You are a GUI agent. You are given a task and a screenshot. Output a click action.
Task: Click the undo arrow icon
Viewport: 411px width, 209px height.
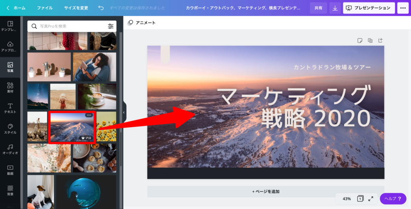pos(101,8)
